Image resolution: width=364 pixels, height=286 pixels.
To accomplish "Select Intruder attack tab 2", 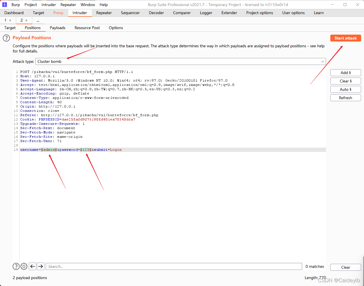I will click(x=21, y=20).
